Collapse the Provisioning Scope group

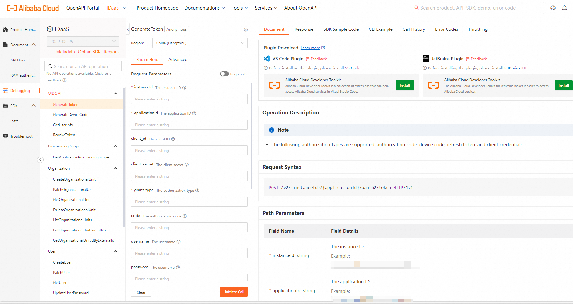pos(116,146)
